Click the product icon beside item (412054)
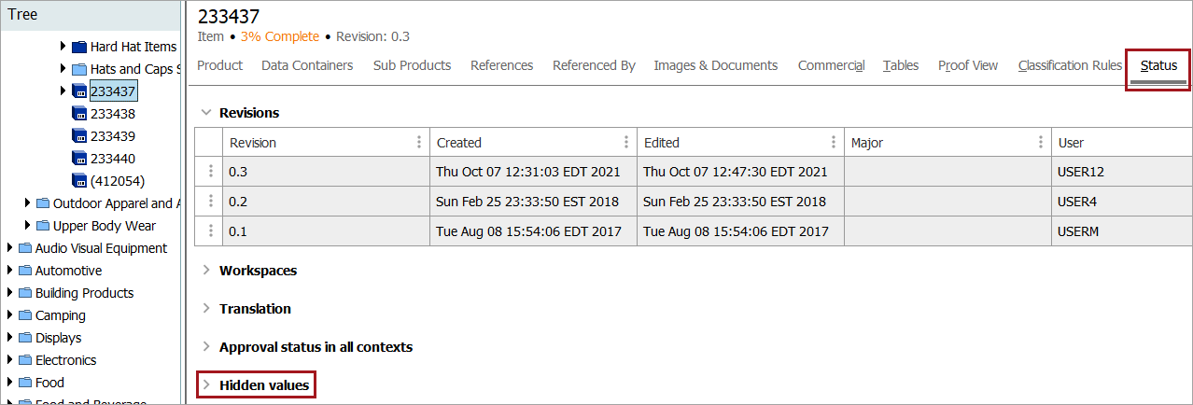 click(78, 181)
